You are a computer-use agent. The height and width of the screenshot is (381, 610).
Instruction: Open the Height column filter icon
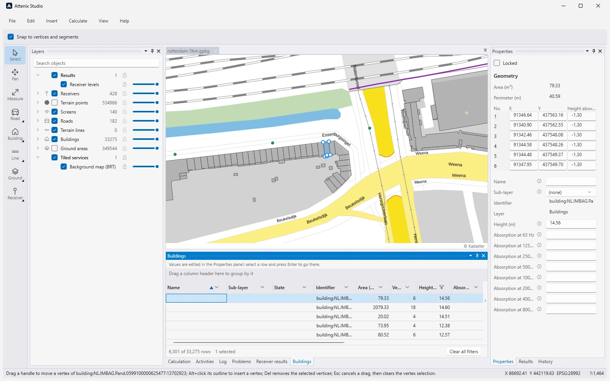[x=441, y=287]
